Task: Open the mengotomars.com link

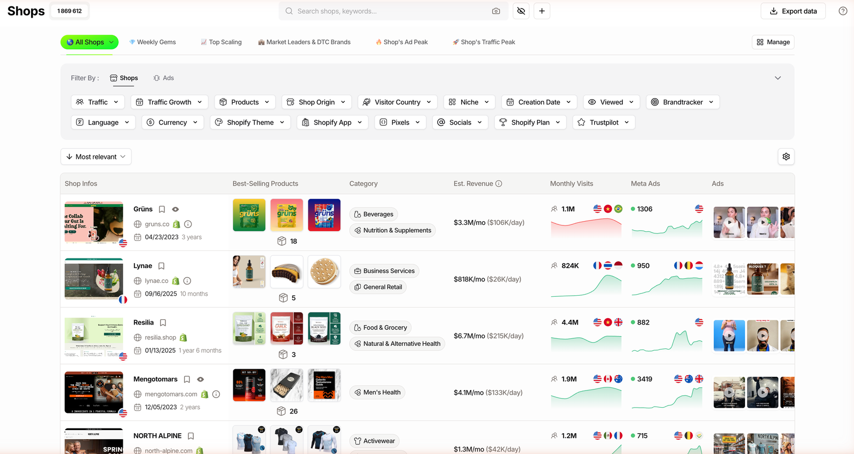Action: click(x=171, y=394)
